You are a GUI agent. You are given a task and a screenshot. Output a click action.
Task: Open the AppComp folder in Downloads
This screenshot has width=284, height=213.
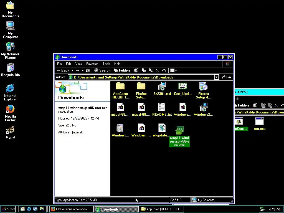120,90
